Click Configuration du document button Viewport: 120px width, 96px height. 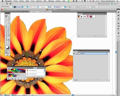point(81,7)
